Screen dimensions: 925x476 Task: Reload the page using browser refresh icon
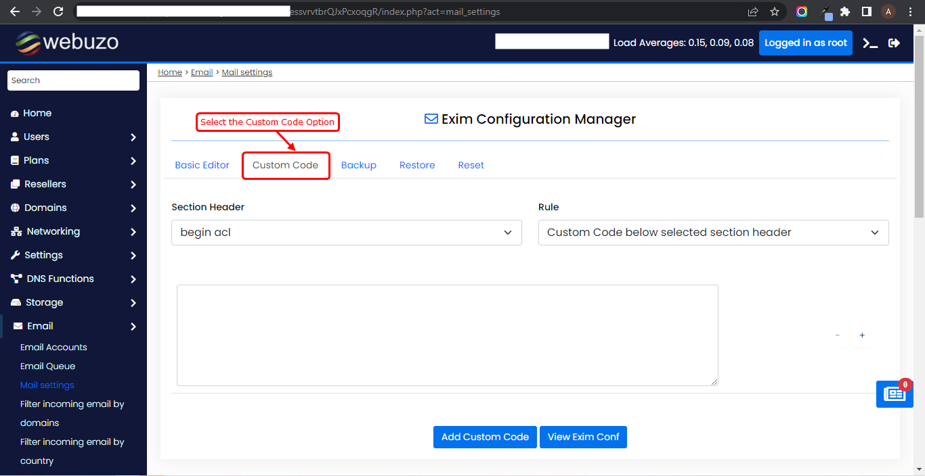[58, 11]
